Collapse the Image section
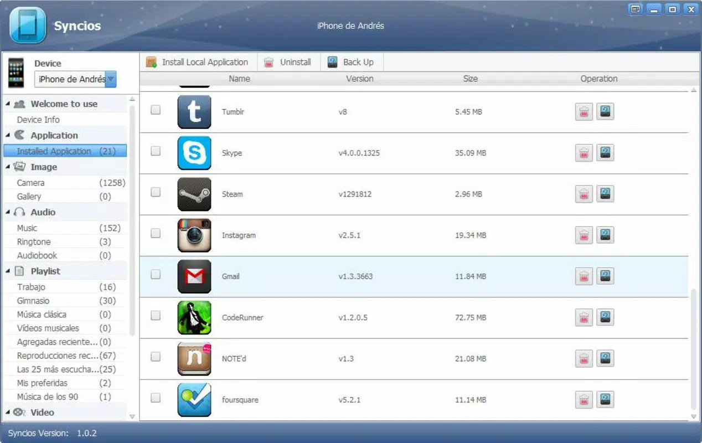This screenshot has width=702, height=443. [8, 167]
